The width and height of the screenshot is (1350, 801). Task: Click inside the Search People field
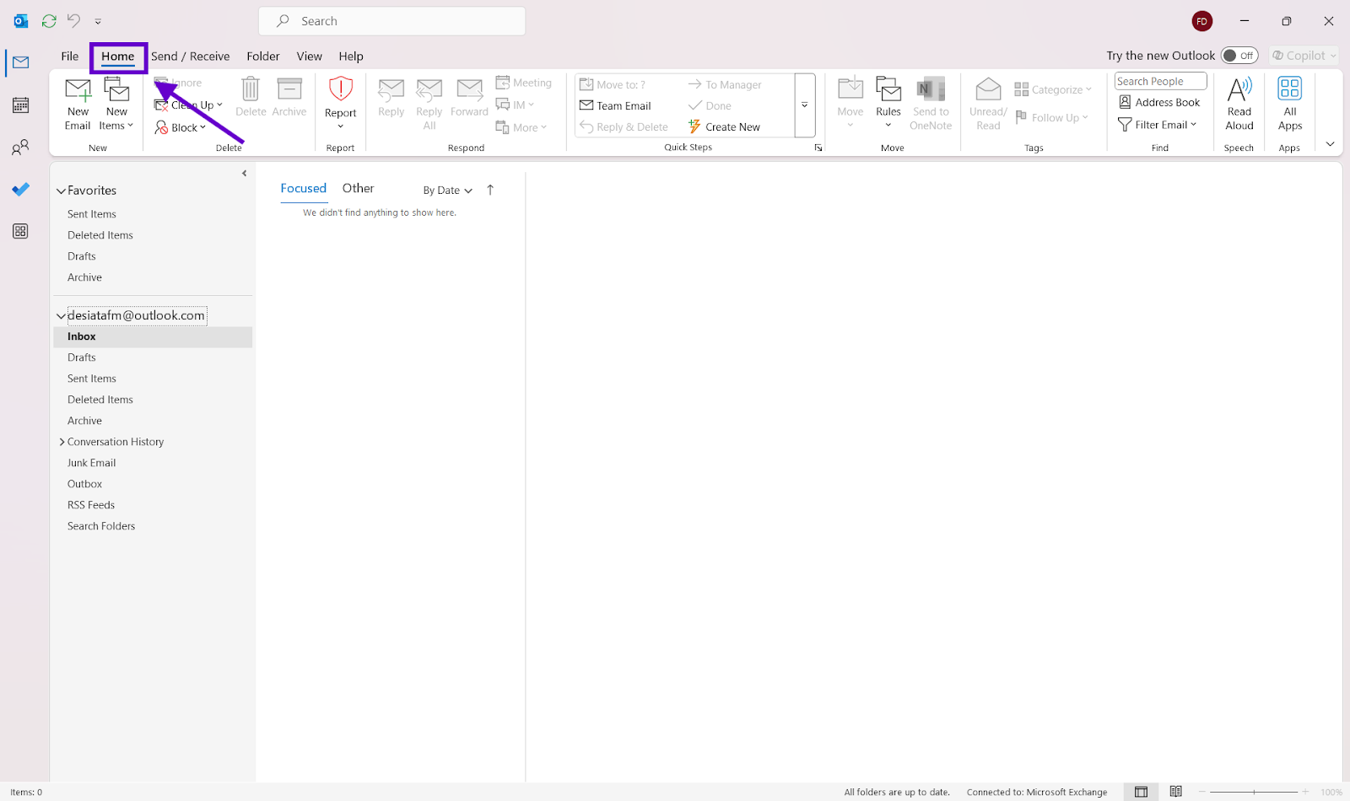click(1159, 80)
